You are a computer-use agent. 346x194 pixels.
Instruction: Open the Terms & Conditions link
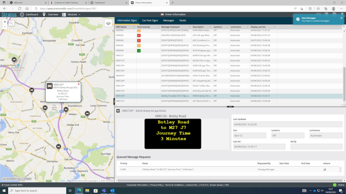tap(174, 185)
